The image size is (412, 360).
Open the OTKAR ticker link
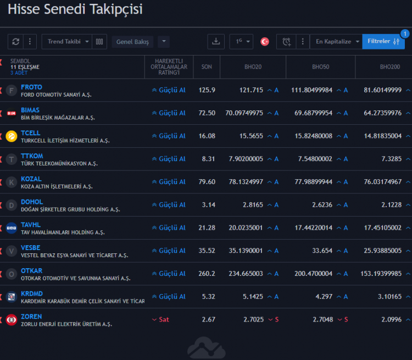pyautogui.click(x=31, y=270)
